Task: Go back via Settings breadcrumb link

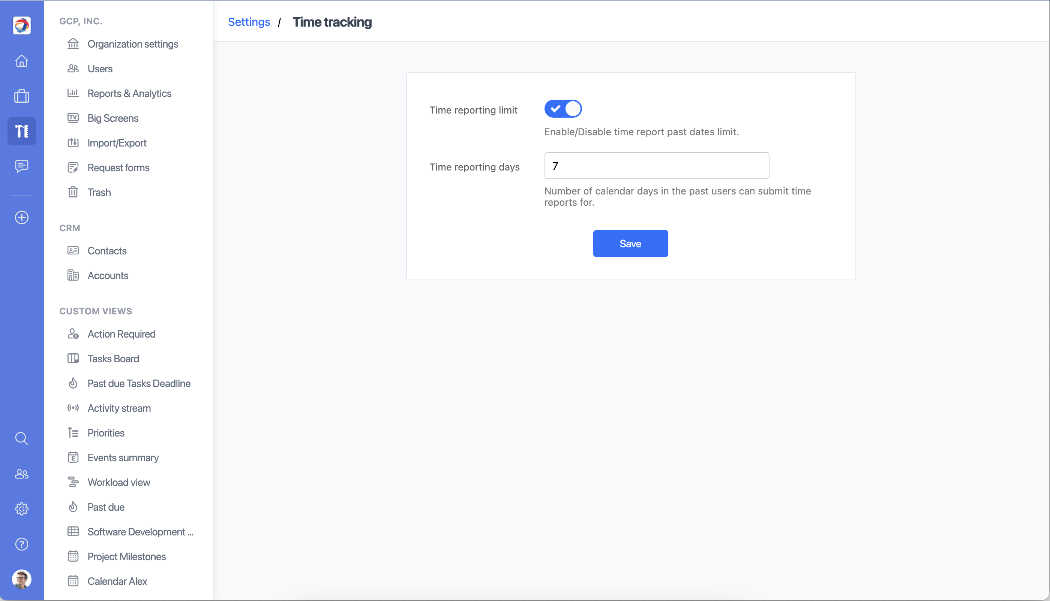Action: tap(249, 22)
